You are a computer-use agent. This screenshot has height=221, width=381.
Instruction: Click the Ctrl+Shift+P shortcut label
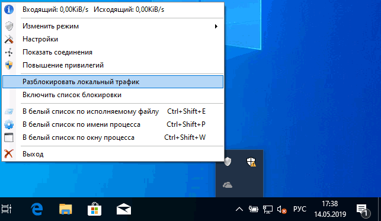(186, 124)
